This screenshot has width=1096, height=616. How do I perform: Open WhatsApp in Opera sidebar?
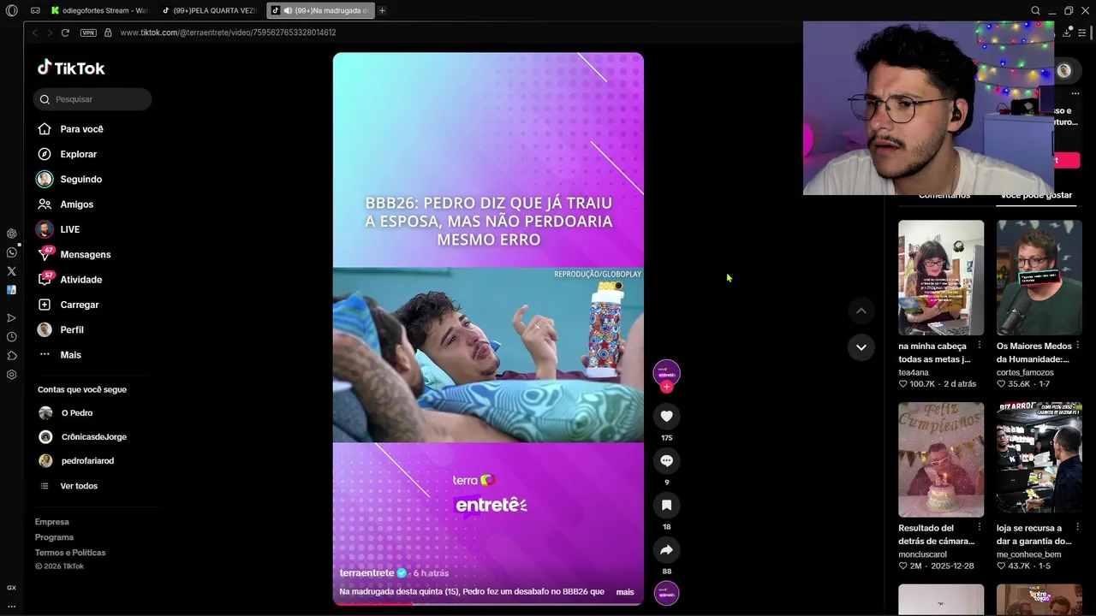(x=11, y=252)
